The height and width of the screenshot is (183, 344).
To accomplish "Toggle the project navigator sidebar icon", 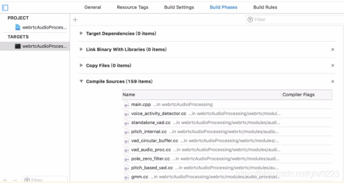I will 5,8.
